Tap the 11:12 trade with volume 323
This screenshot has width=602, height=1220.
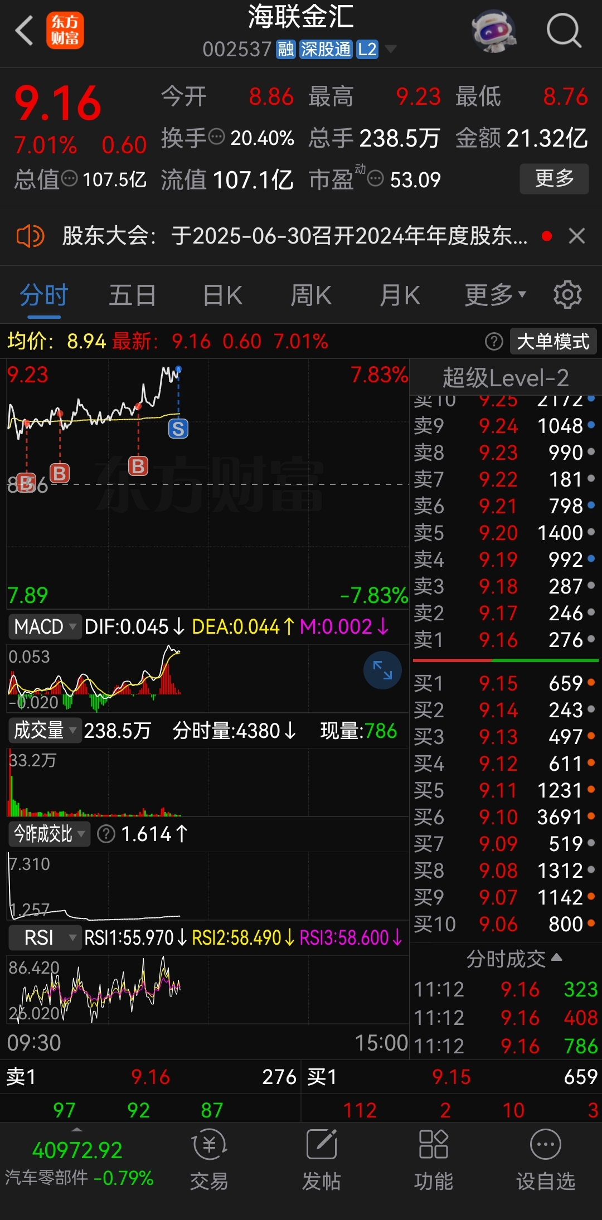[x=506, y=989]
